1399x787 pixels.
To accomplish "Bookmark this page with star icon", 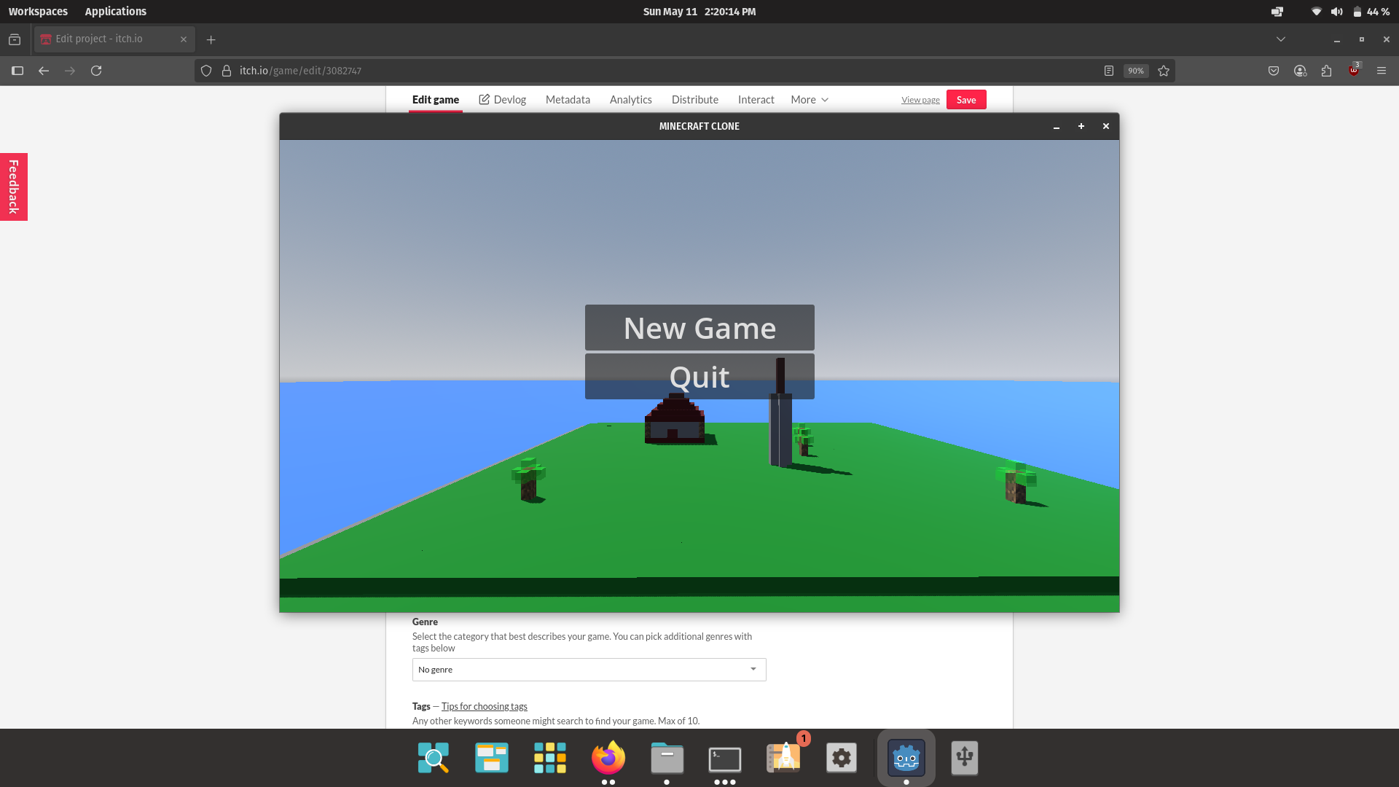I will click(x=1164, y=71).
